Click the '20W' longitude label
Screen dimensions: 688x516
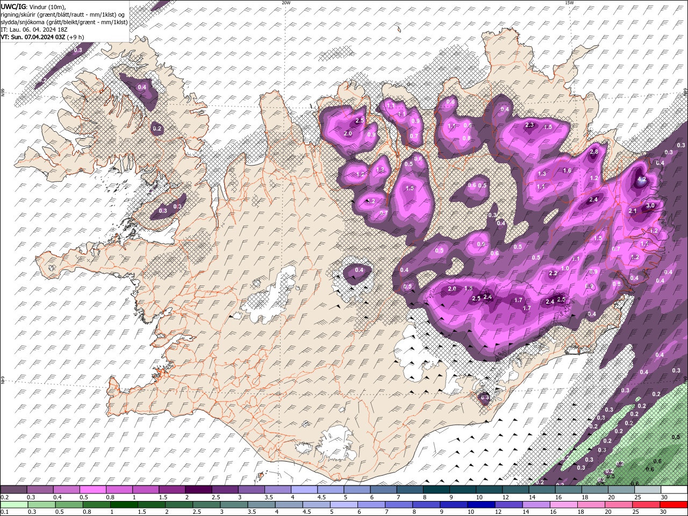286,3
